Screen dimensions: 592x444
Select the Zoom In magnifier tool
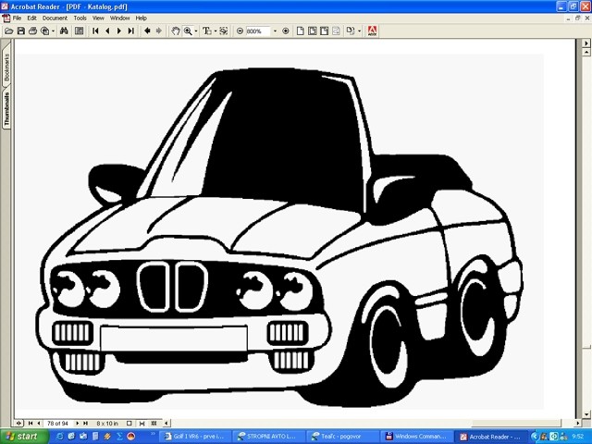click(x=188, y=31)
